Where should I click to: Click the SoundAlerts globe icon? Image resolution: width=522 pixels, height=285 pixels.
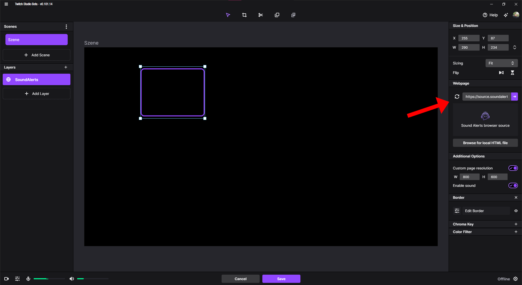[x=8, y=79]
